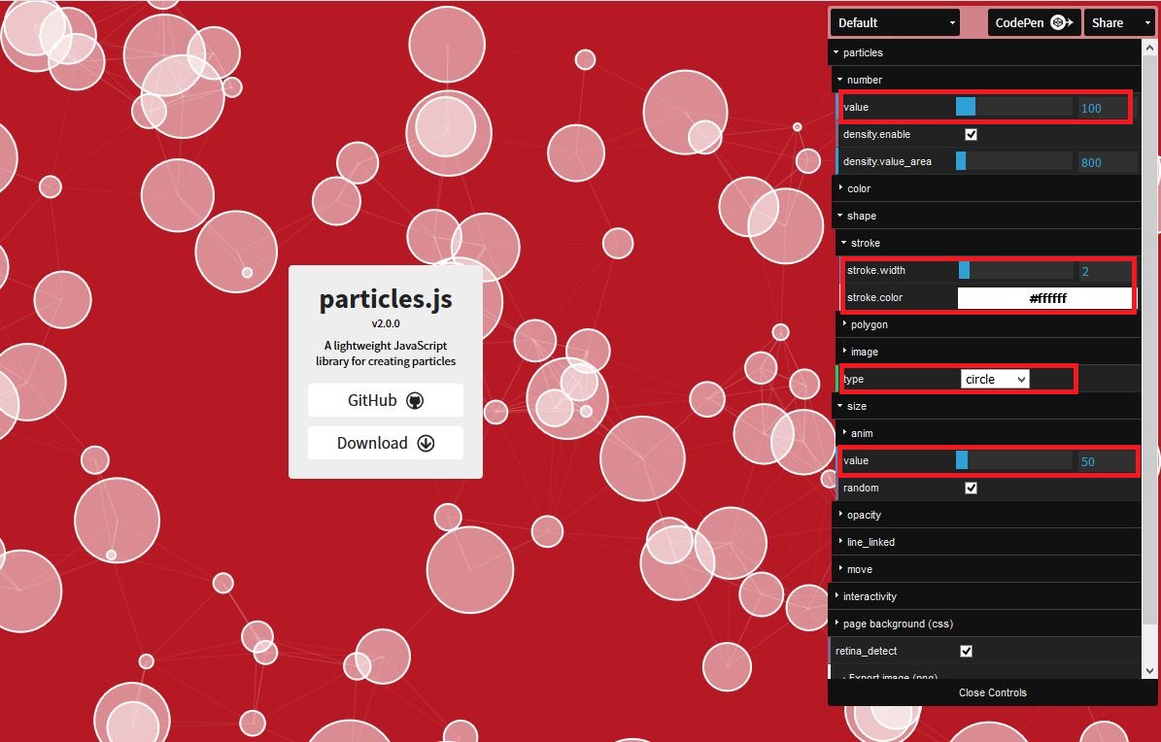
Task: Open the Share dropdown
Action: pos(1119,23)
